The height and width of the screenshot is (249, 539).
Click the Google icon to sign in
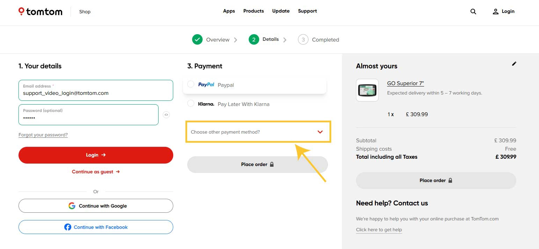(72, 206)
